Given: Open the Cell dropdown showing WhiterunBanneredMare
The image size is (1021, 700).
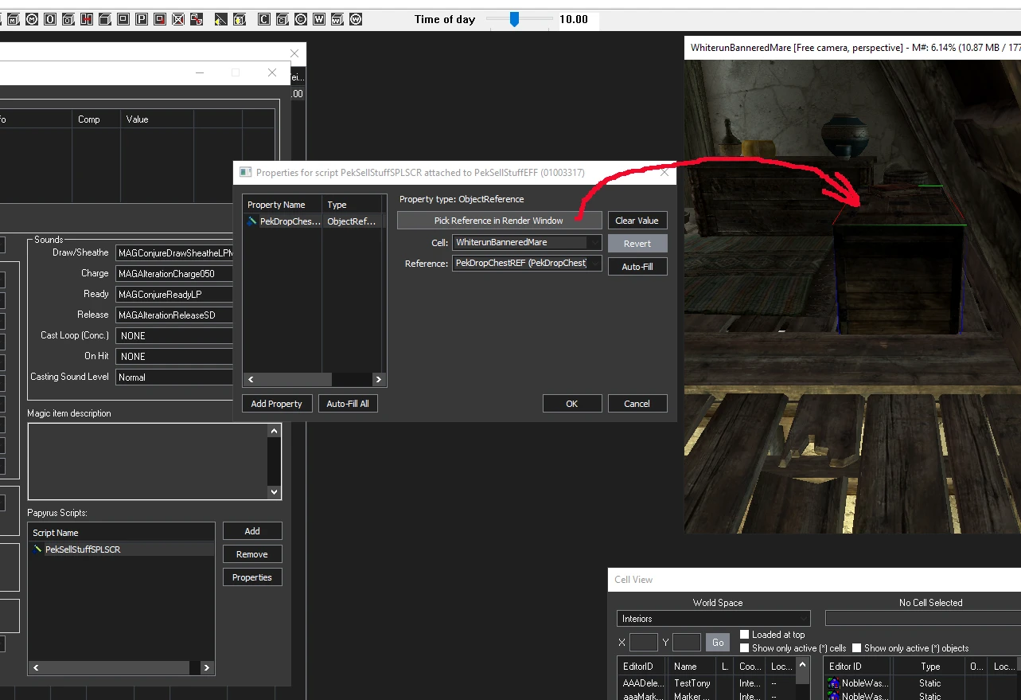Looking at the screenshot, I should (x=527, y=242).
